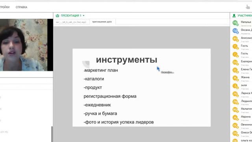Switch to the приглашения.pptx tab
This screenshot has height=142, width=252.
[x=102, y=22]
